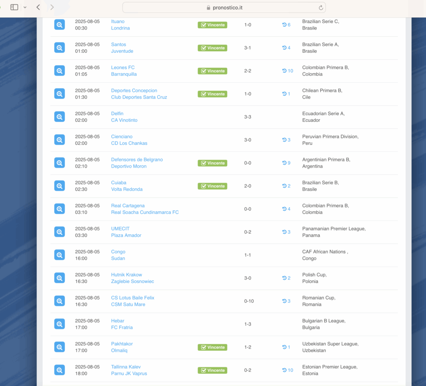This screenshot has width=426, height=386.
Task: Select the CAF African Nations league text
Action: 325,252
